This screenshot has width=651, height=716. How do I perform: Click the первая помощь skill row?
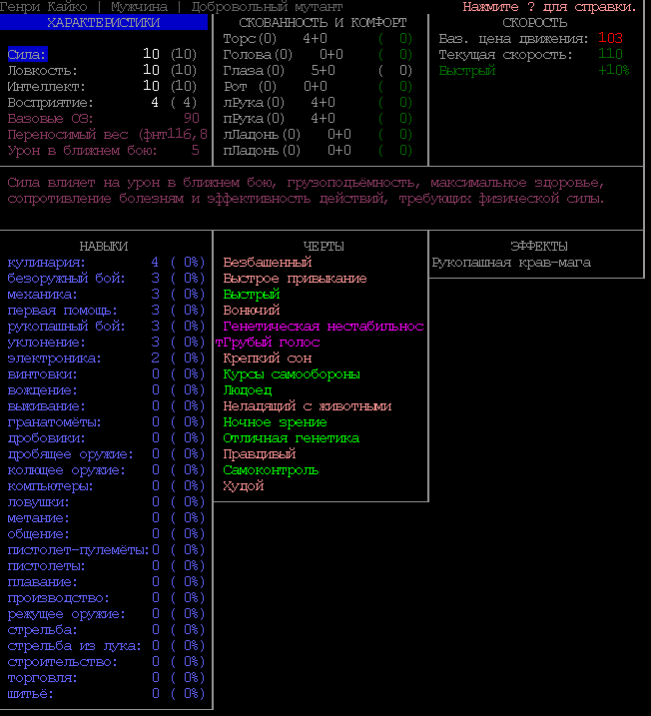[106, 310]
